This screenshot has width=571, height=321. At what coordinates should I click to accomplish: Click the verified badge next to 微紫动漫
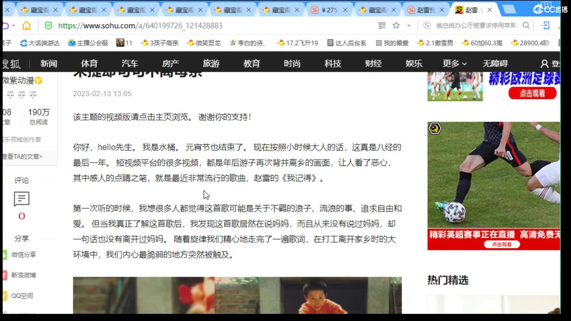(39, 81)
